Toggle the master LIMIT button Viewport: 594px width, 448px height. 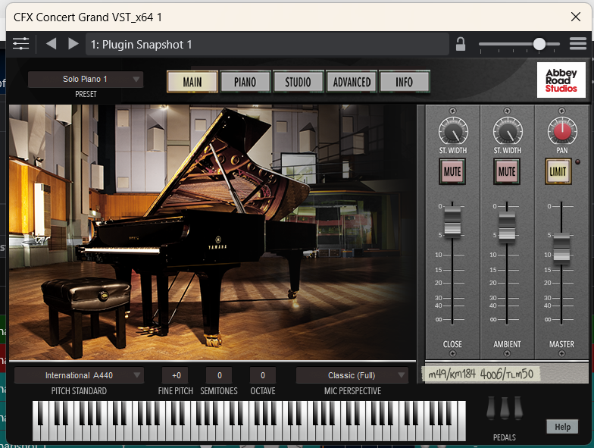coord(558,171)
